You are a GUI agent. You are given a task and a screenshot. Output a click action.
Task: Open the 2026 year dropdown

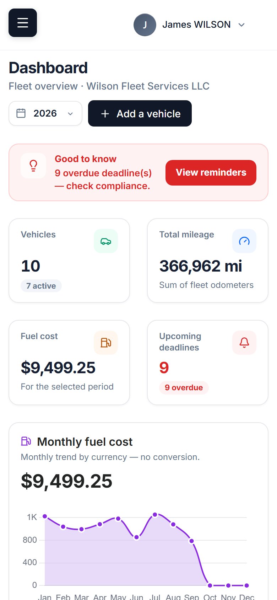coord(45,113)
